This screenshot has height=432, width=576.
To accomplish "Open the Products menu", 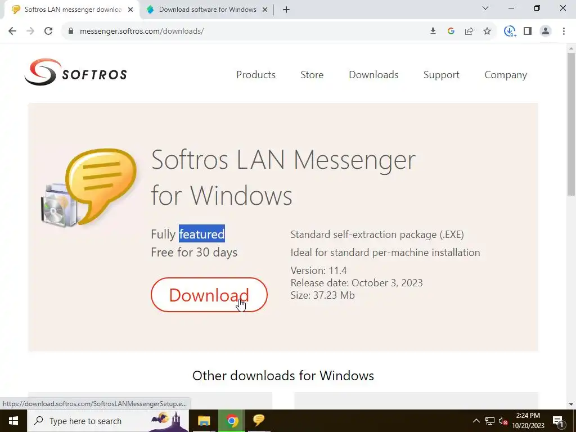I will click(x=256, y=75).
